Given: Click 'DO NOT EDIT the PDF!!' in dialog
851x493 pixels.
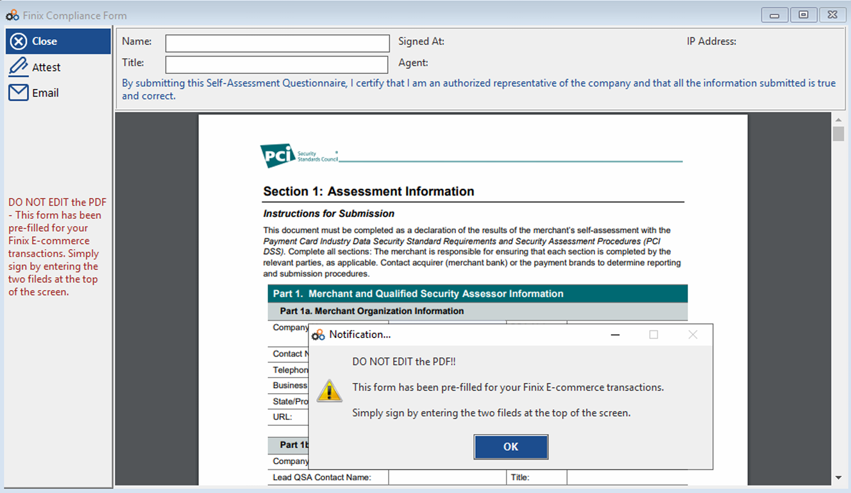Looking at the screenshot, I should (404, 362).
